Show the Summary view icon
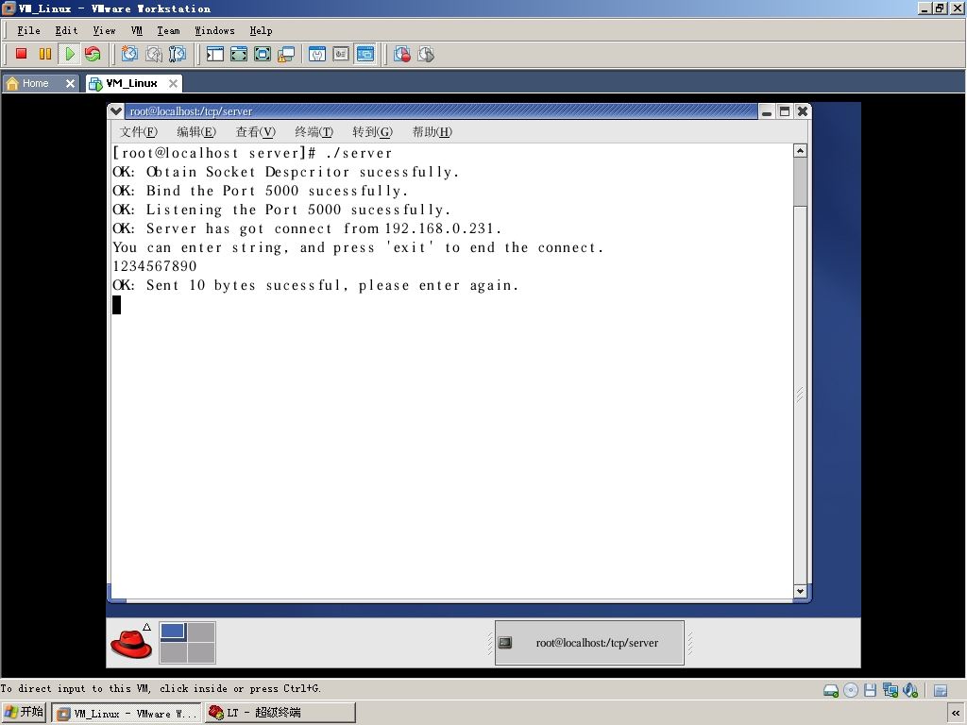Screen dimensions: 967x725 pyautogui.click(x=317, y=54)
